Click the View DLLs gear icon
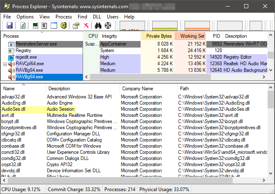 (x=63, y=25)
